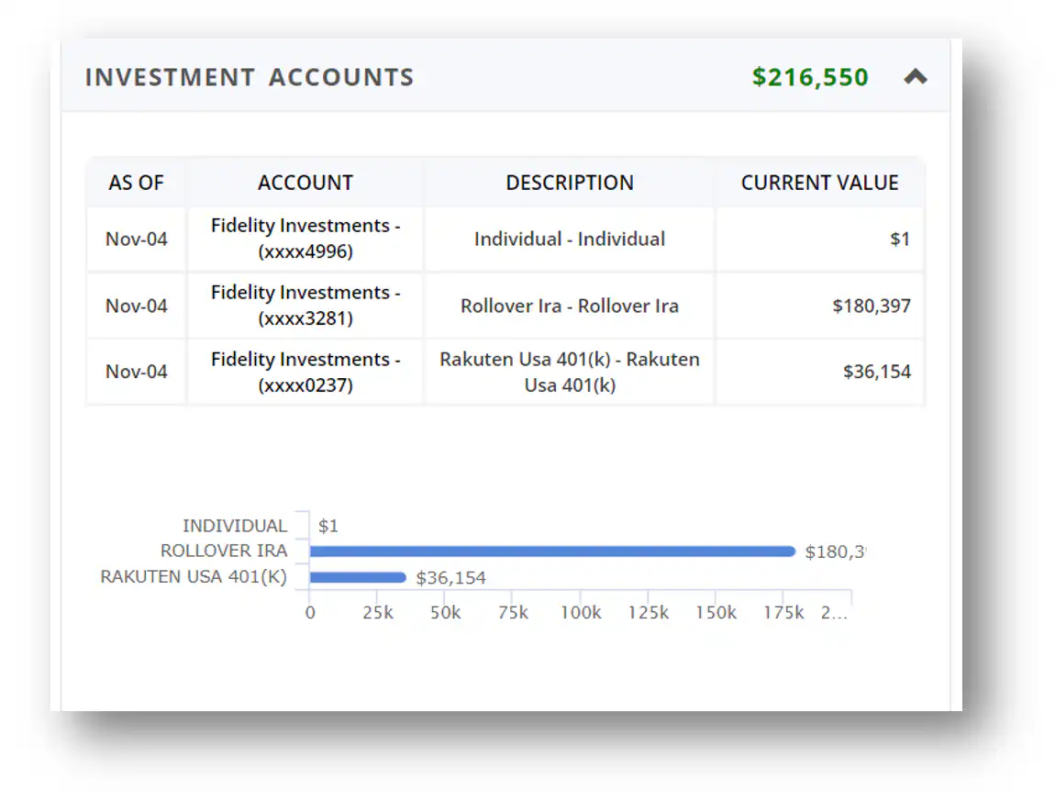This screenshot has height=791, width=1055.
Task: Sort by the AS OF column header
Action: pyautogui.click(x=136, y=183)
